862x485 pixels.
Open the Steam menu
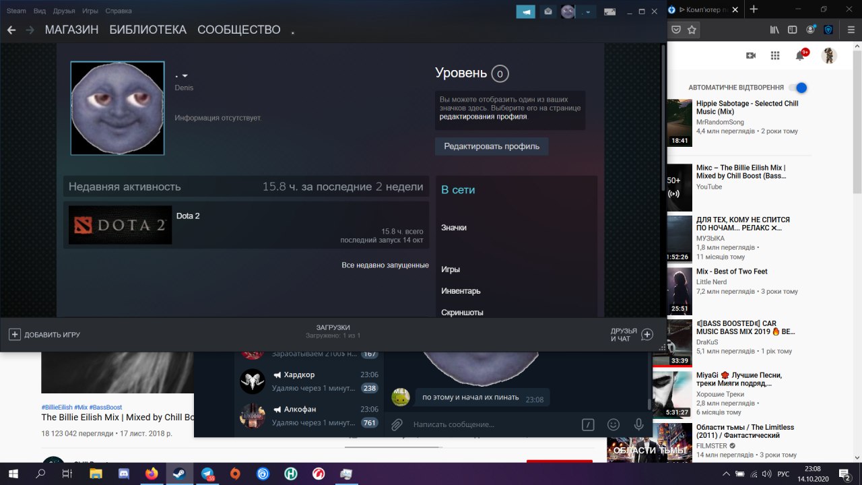[16, 11]
